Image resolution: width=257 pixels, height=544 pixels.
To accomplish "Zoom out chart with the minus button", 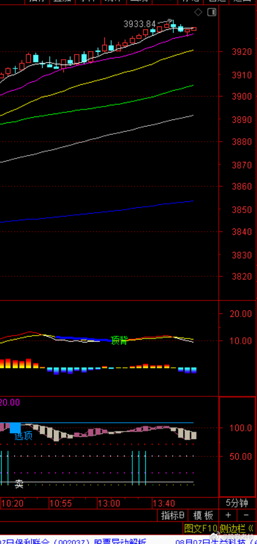I will 246,515.
